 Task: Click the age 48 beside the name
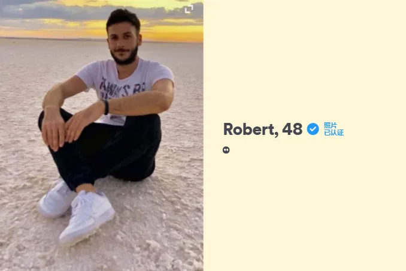(292, 129)
